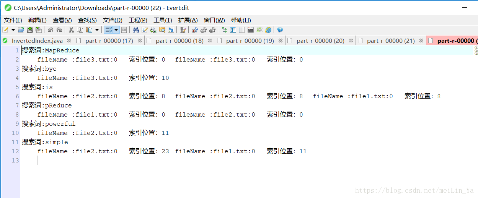The width and height of the screenshot is (478, 198).
Task: Toggle the right side panel icon
Action: (x=242, y=30)
